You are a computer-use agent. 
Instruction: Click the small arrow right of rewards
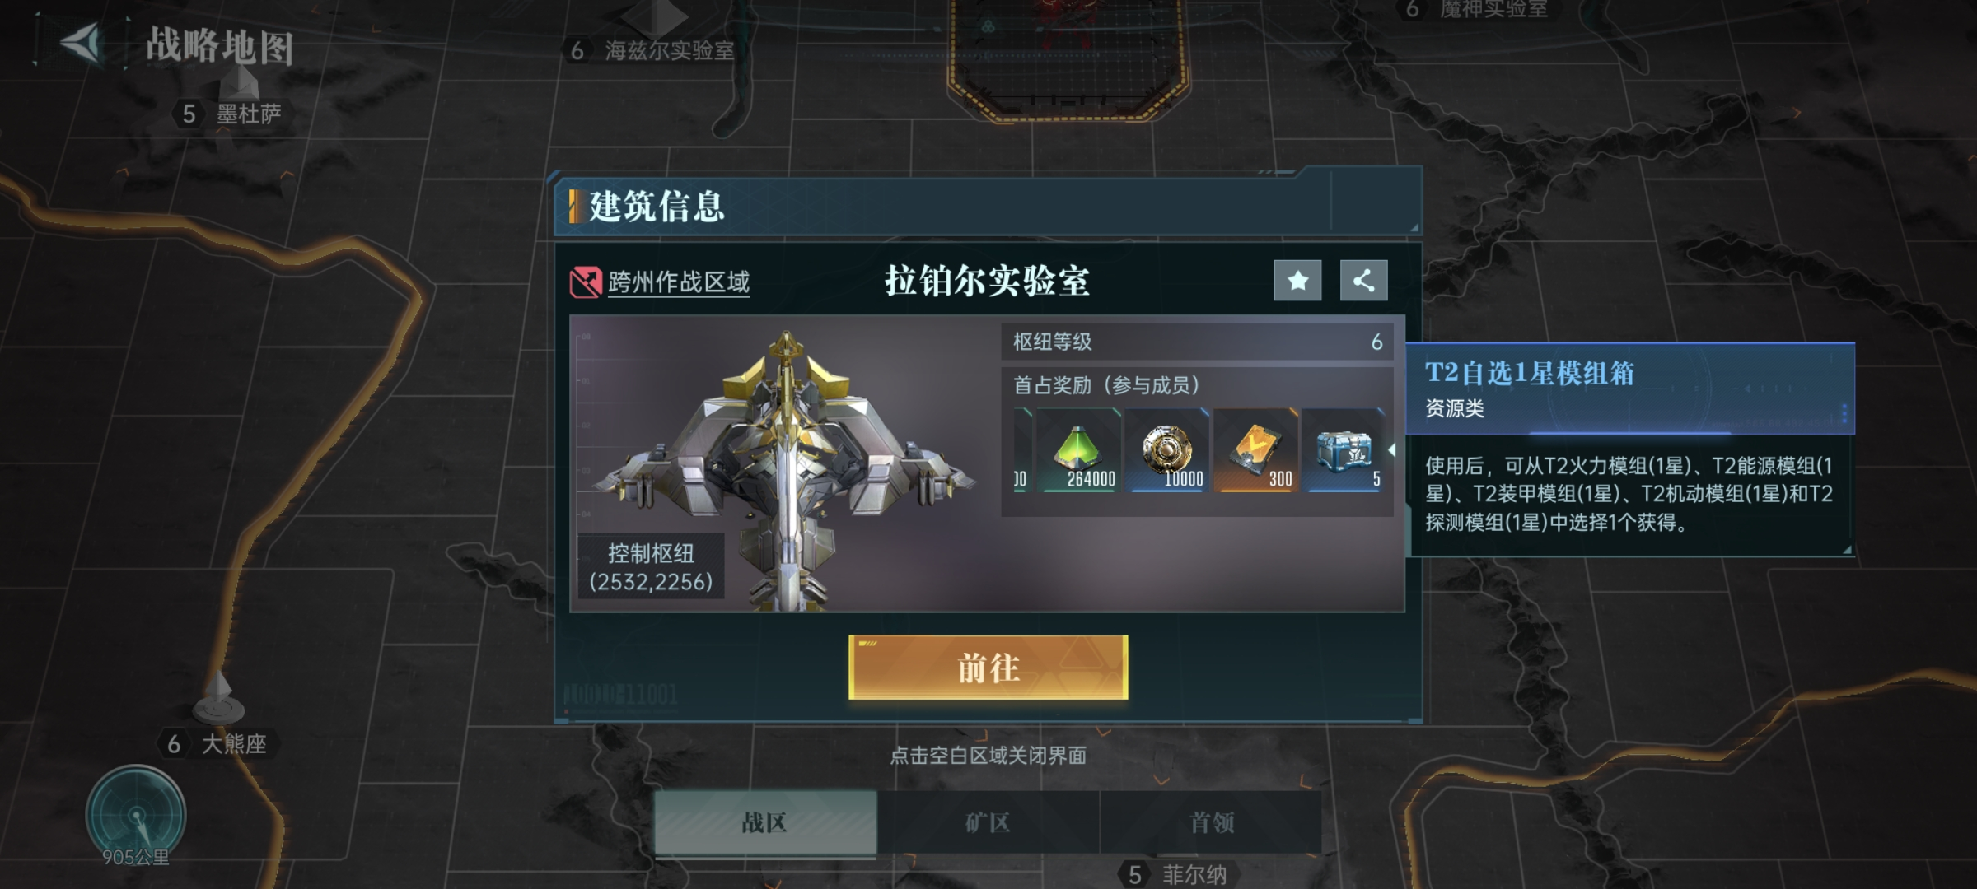[1391, 450]
